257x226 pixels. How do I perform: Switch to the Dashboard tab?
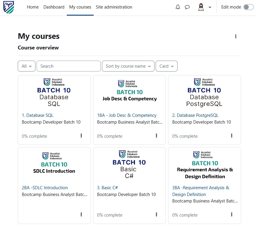click(54, 7)
